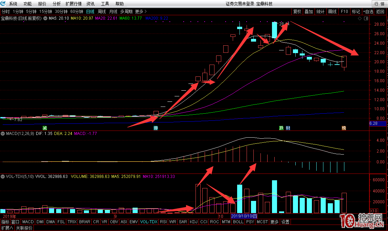Image resolution: width=388 pixels, height=231 pixels.
Task: Click the diamond icon in chart corner
Action: click(360, 19)
